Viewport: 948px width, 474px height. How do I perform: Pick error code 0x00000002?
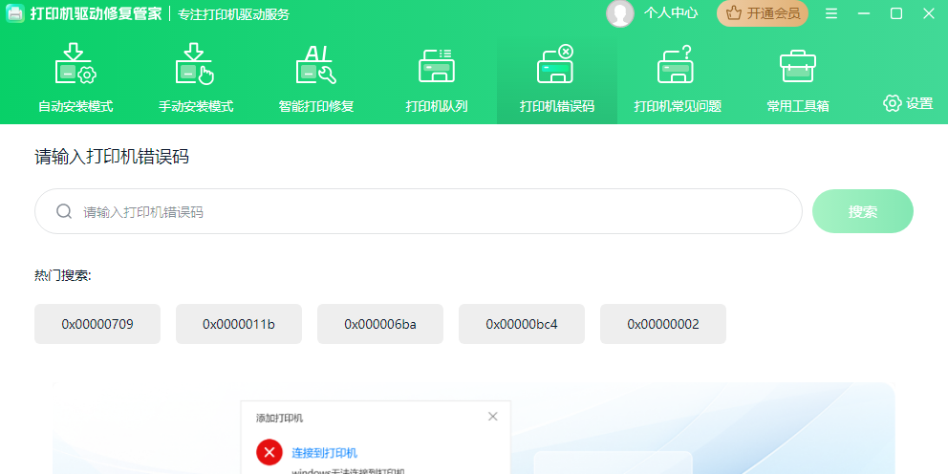tap(663, 324)
